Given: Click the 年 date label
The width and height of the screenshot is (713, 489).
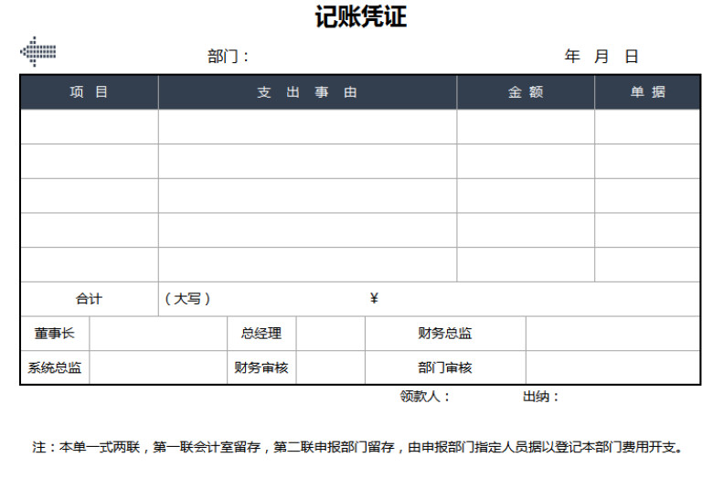Looking at the screenshot, I should [572, 57].
